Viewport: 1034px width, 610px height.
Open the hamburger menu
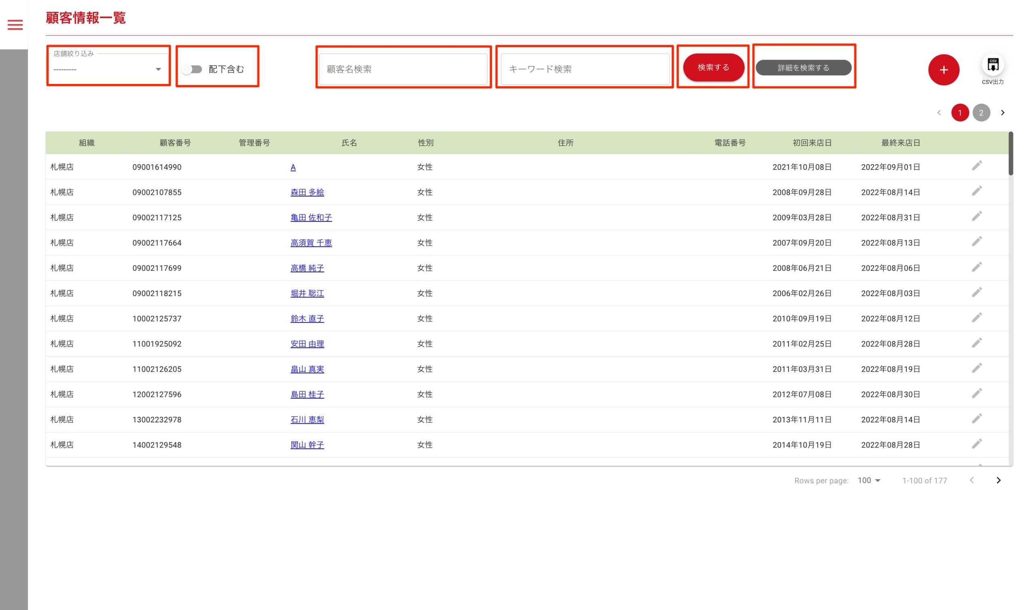coord(15,25)
